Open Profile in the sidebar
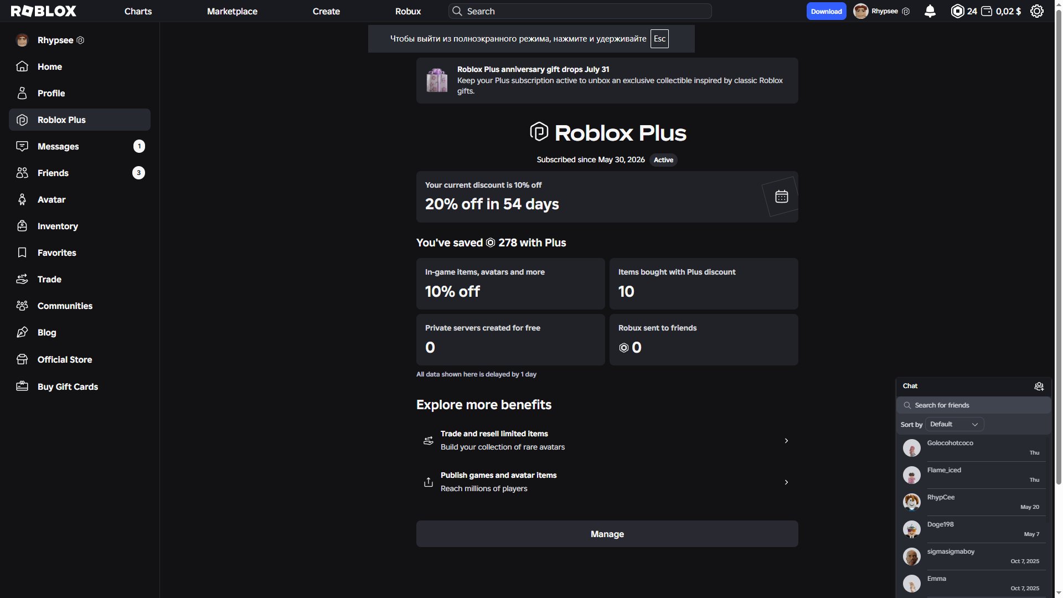Screen dimensions: 1063x598 (80, 93)
